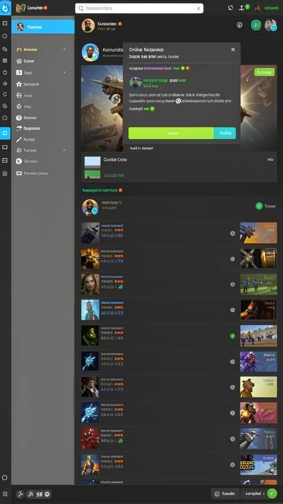Open the brass vault door screenshot thumbnail

point(258,258)
